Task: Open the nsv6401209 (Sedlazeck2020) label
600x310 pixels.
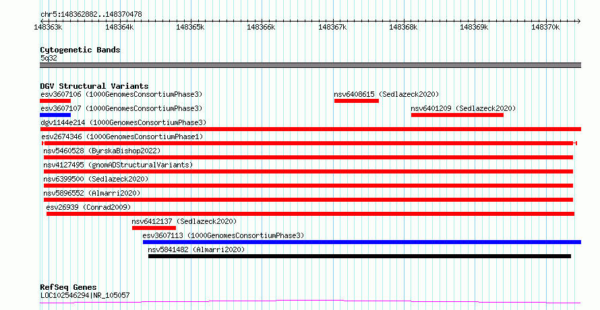Action: click(x=463, y=108)
